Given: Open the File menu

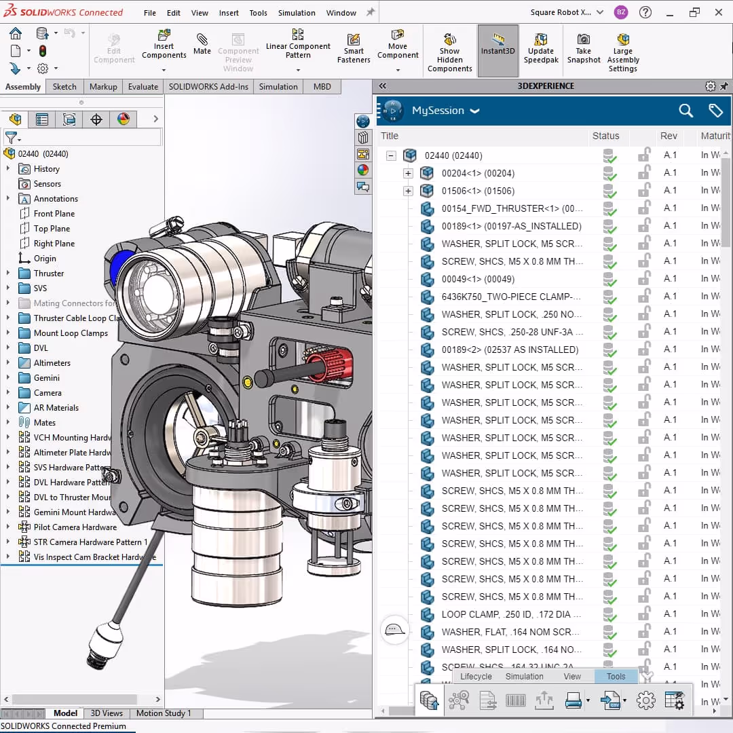Looking at the screenshot, I should pyautogui.click(x=149, y=13).
